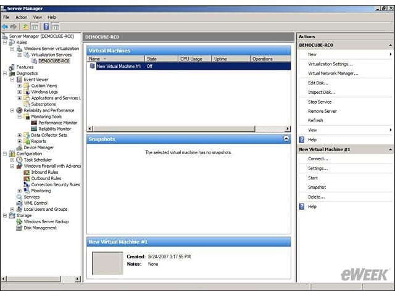This screenshot has height=296, width=395.
Task: Collapse the New Virtual Machine #1 actions arrow
Action: pyautogui.click(x=390, y=149)
